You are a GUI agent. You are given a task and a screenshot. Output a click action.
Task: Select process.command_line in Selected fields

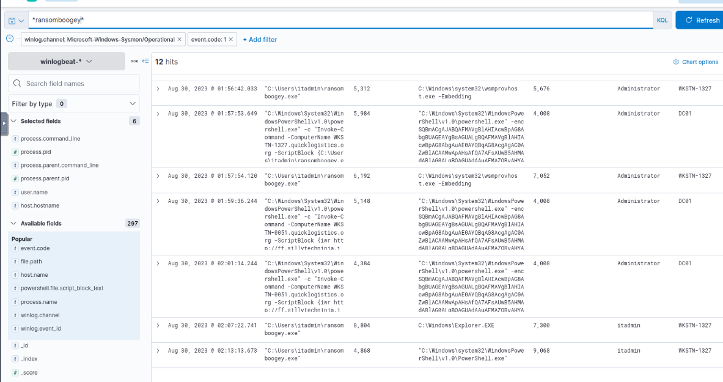50,139
